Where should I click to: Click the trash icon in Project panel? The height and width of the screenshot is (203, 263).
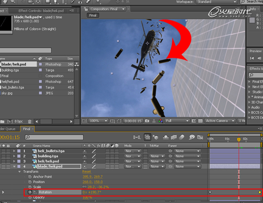tap(30, 122)
